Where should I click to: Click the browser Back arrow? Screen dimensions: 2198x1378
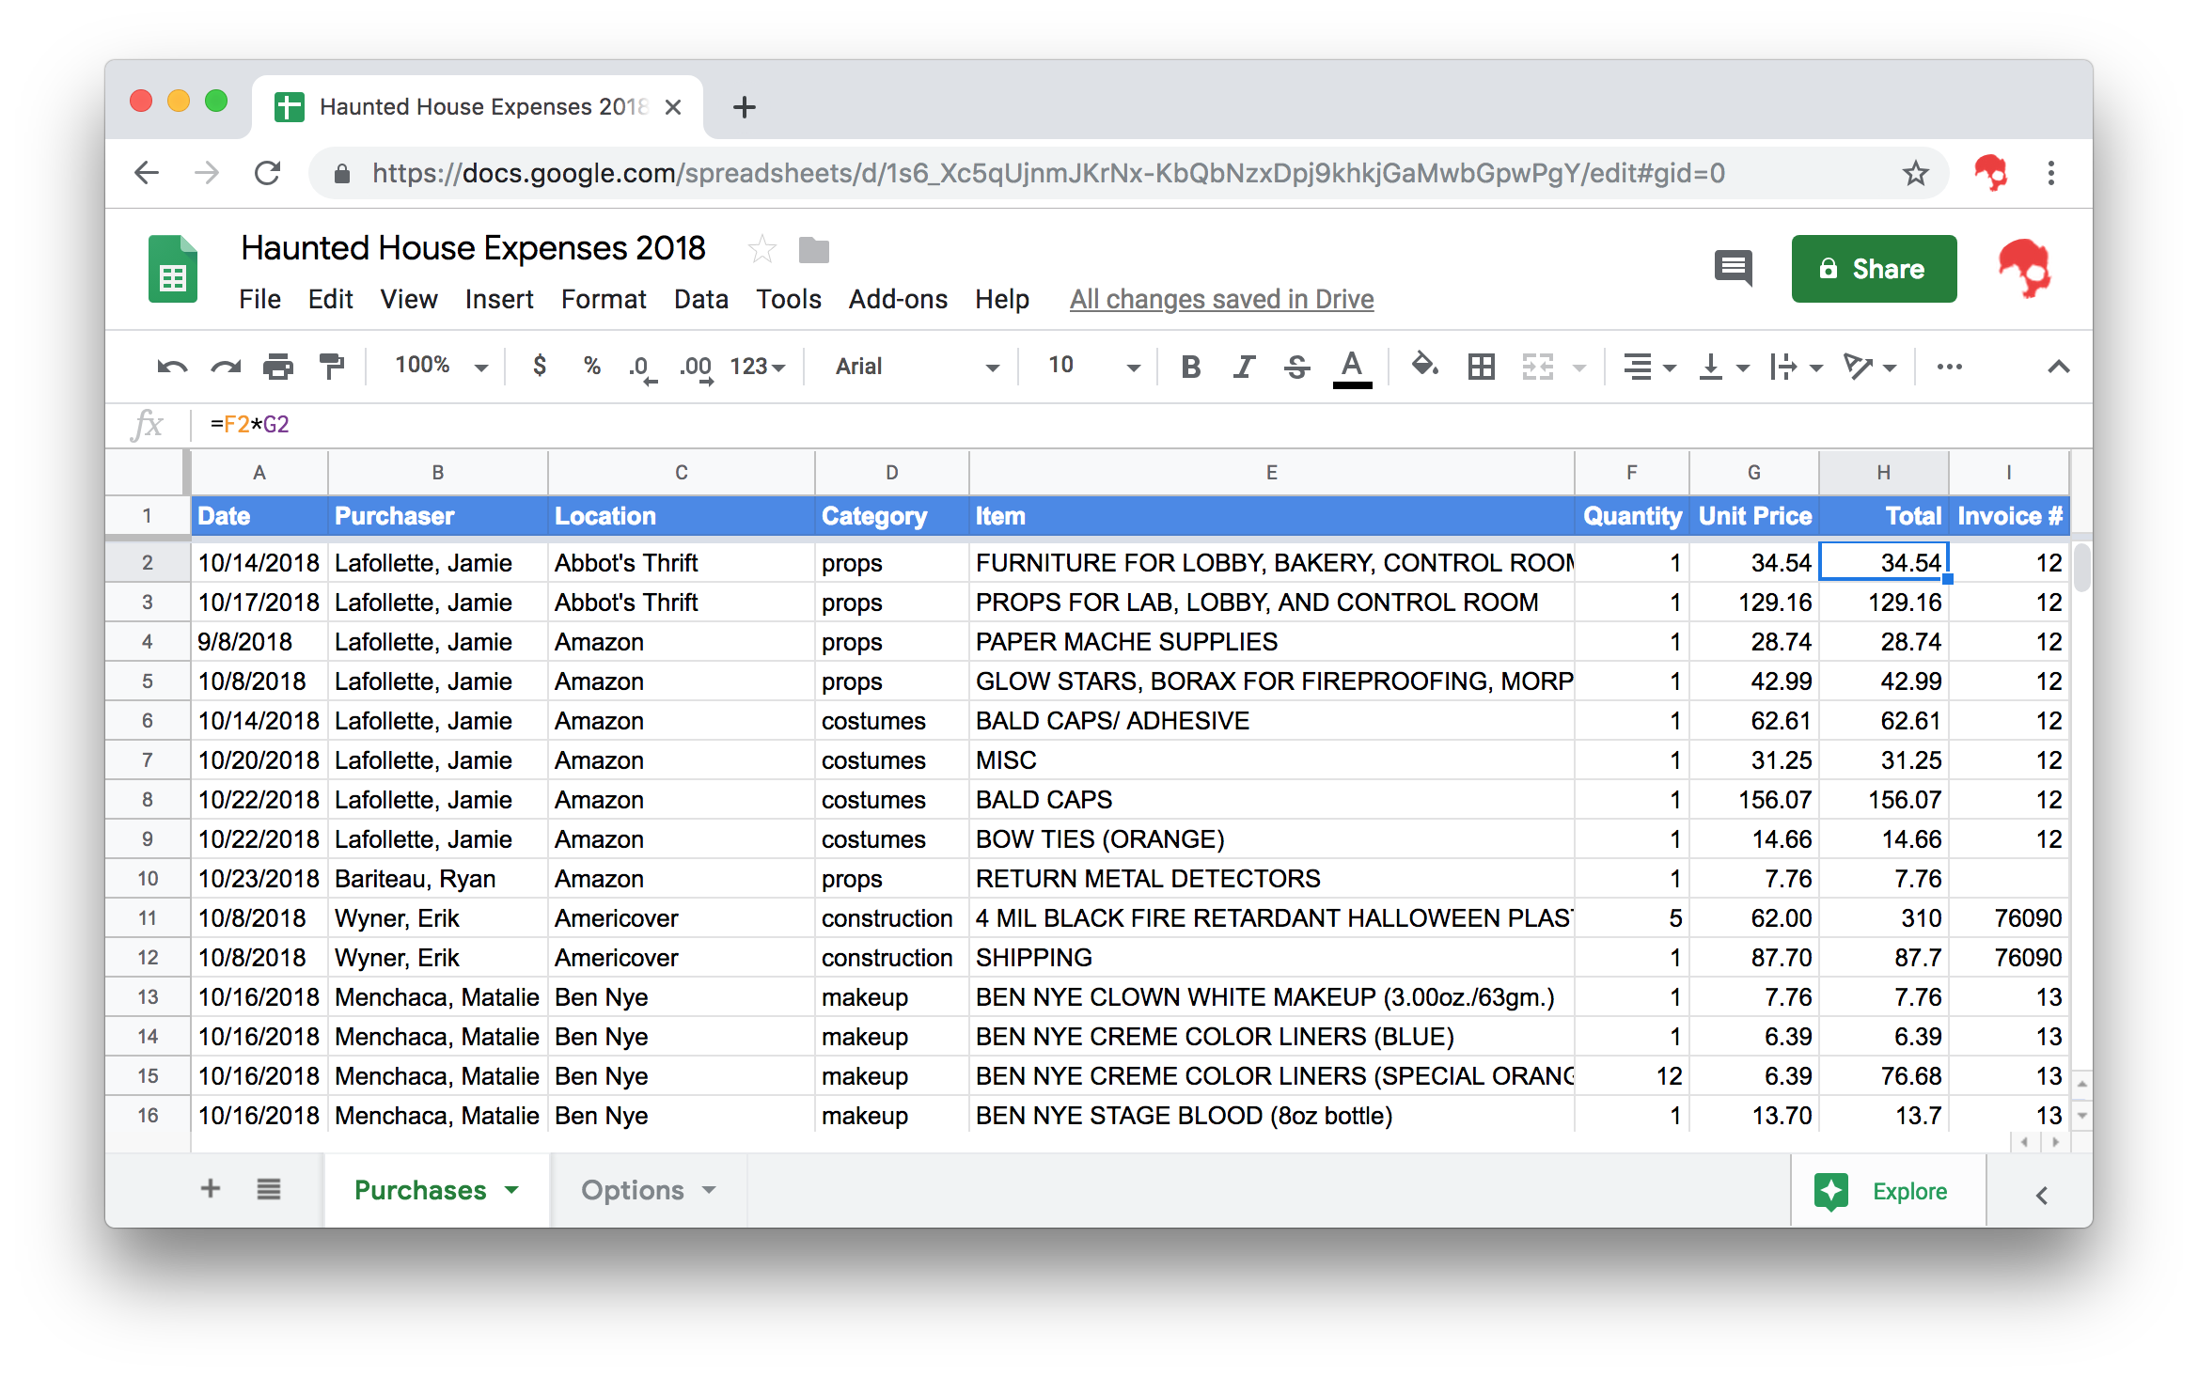click(147, 173)
